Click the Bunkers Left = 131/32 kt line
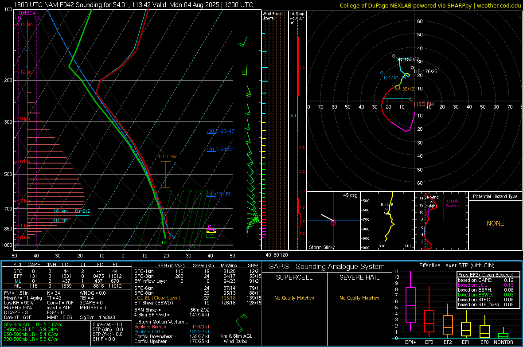This screenshot has width=523, height=347. pos(172,331)
